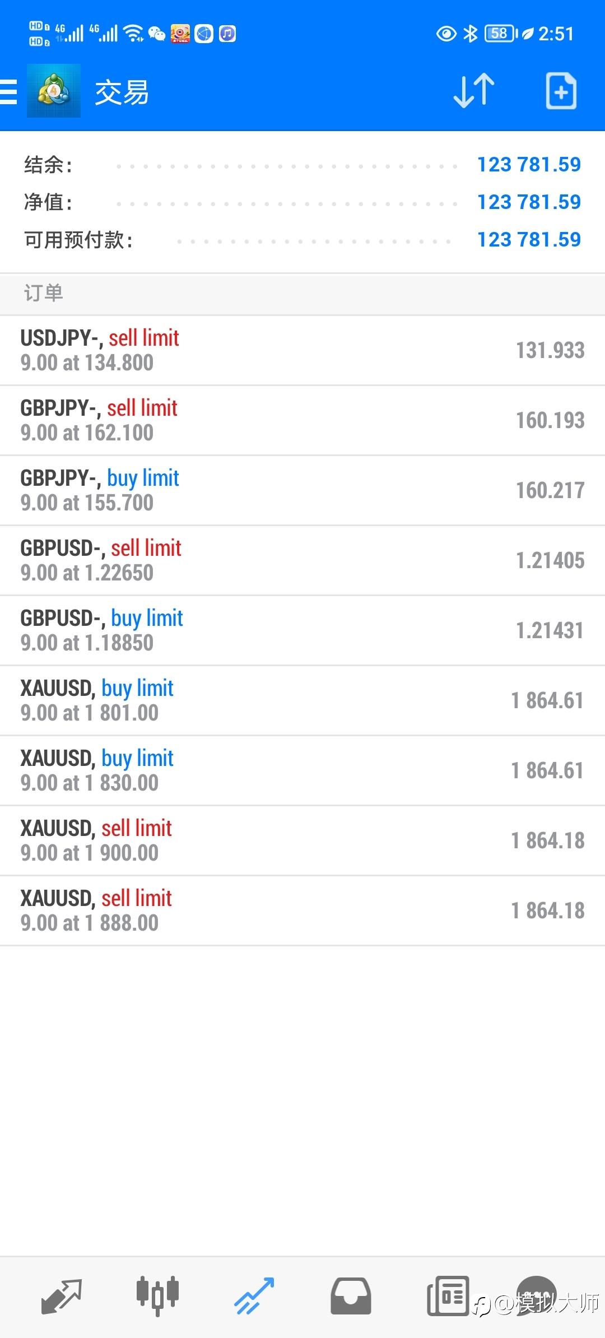Viewport: 605px width, 1338px height.
Task: Open XAUUSD sell limit at 1 888.00
Action: [302, 911]
